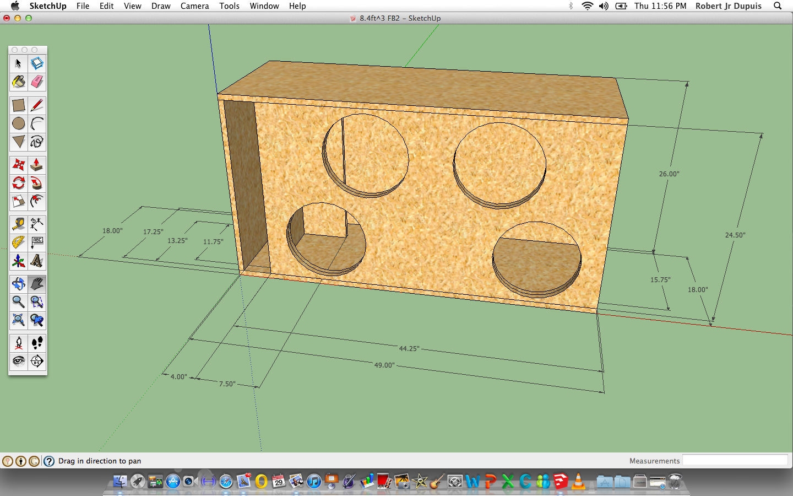The height and width of the screenshot is (496, 793).
Task: Launch VLC from the Dock
Action: [578, 482]
